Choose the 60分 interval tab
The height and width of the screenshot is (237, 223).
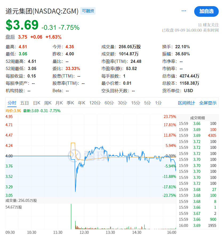coord(109,103)
